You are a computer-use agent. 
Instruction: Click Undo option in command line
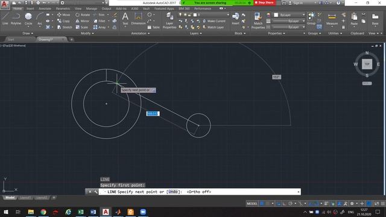173,192
